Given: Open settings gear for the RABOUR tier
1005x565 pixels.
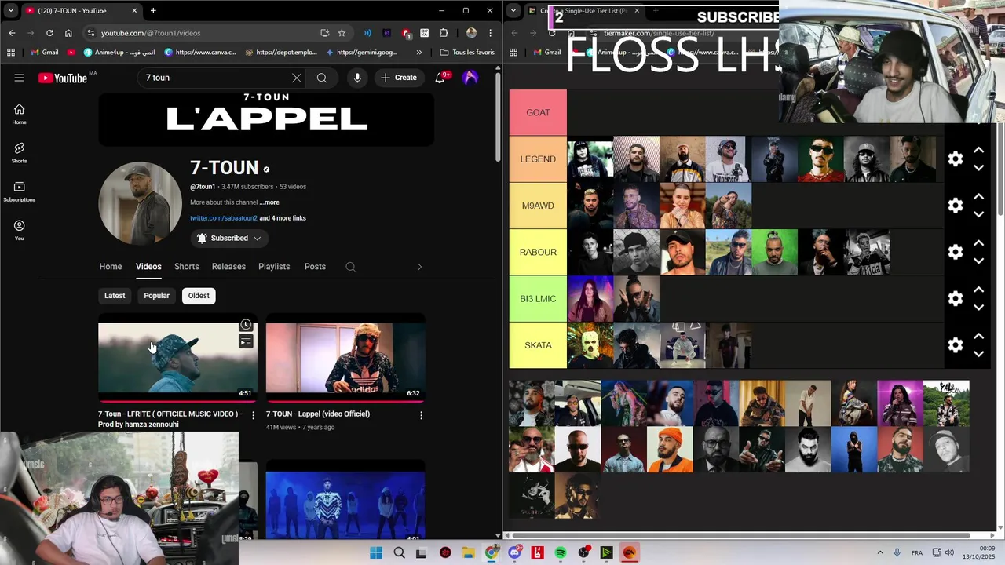Looking at the screenshot, I should click(956, 252).
